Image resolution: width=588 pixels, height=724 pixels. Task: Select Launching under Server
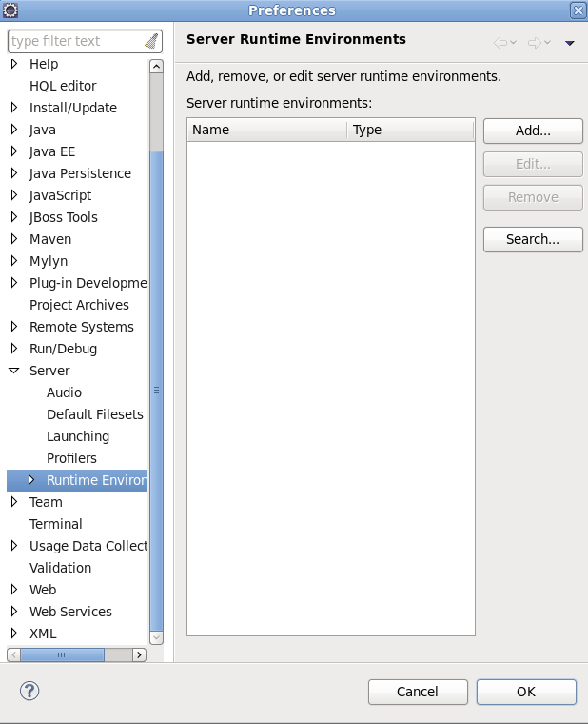click(78, 436)
